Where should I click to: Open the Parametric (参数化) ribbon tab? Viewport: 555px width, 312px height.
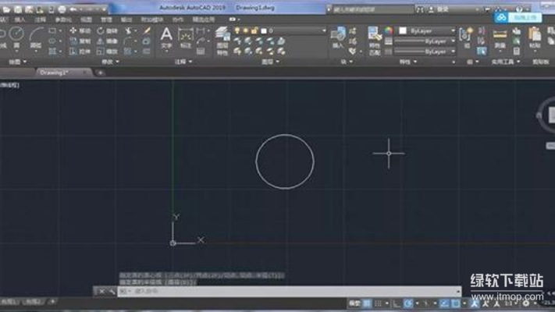coord(63,19)
